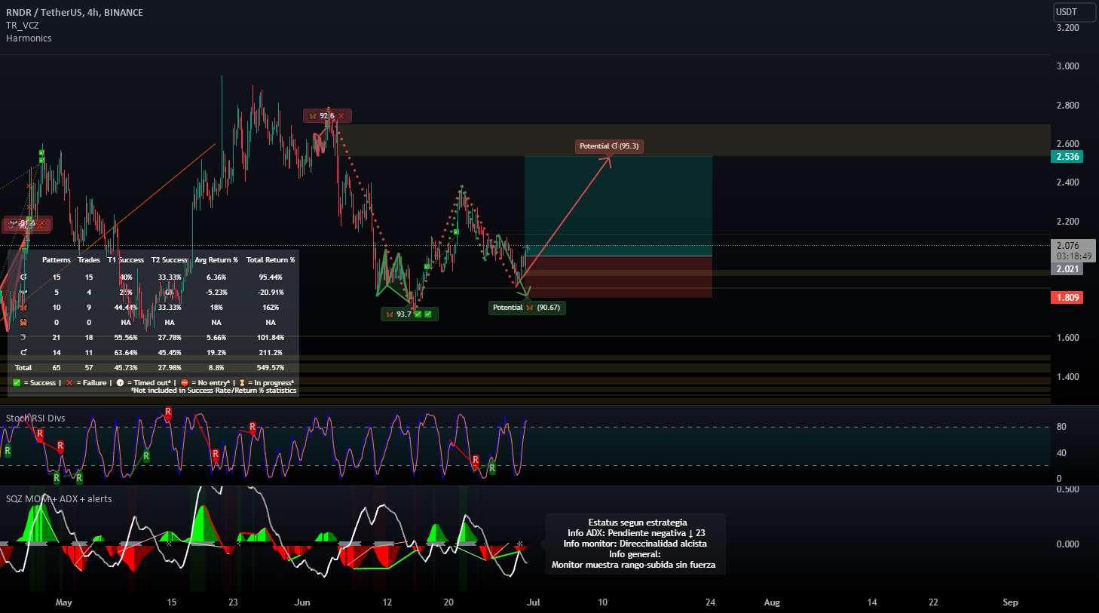This screenshot has width=1099, height=613.
Task: Click the TR_VCZ indicator label
Action: click(x=23, y=26)
